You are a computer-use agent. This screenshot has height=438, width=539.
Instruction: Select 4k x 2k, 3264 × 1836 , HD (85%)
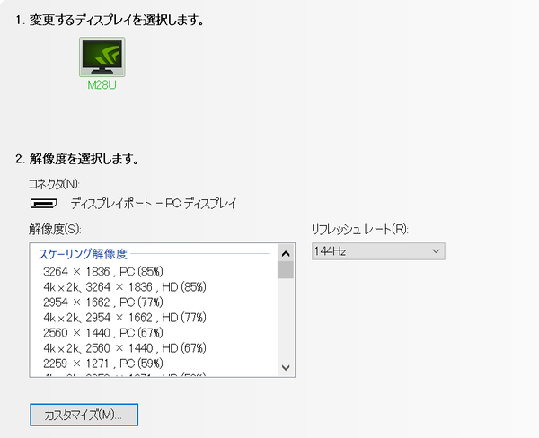(x=125, y=287)
